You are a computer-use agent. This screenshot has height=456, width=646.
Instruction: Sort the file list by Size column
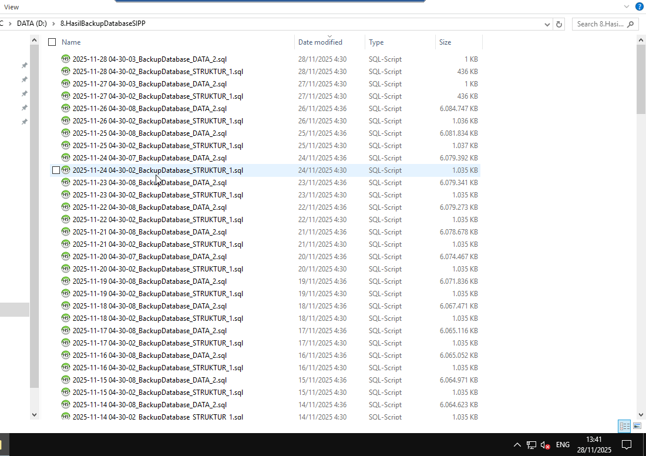(x=445, y=42)
